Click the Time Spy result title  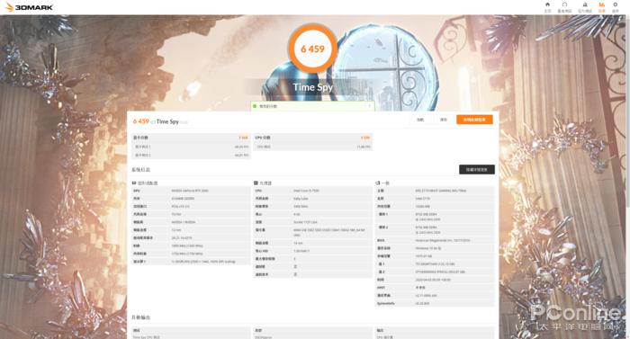pyautogui.click(x=167, y=121)
